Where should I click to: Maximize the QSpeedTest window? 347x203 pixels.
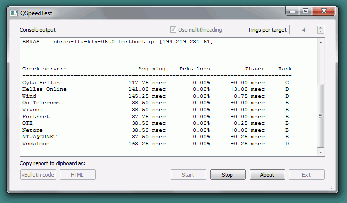click(x=306, y=11)
